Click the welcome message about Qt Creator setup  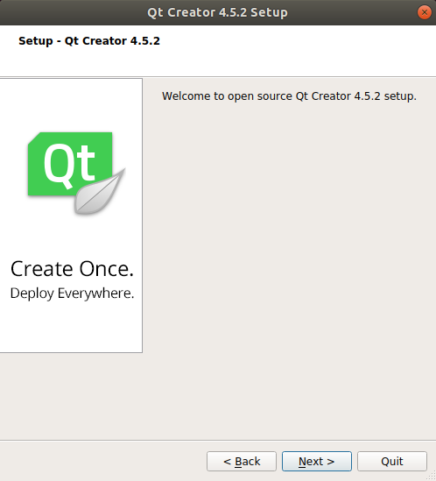tap(289, 96)
